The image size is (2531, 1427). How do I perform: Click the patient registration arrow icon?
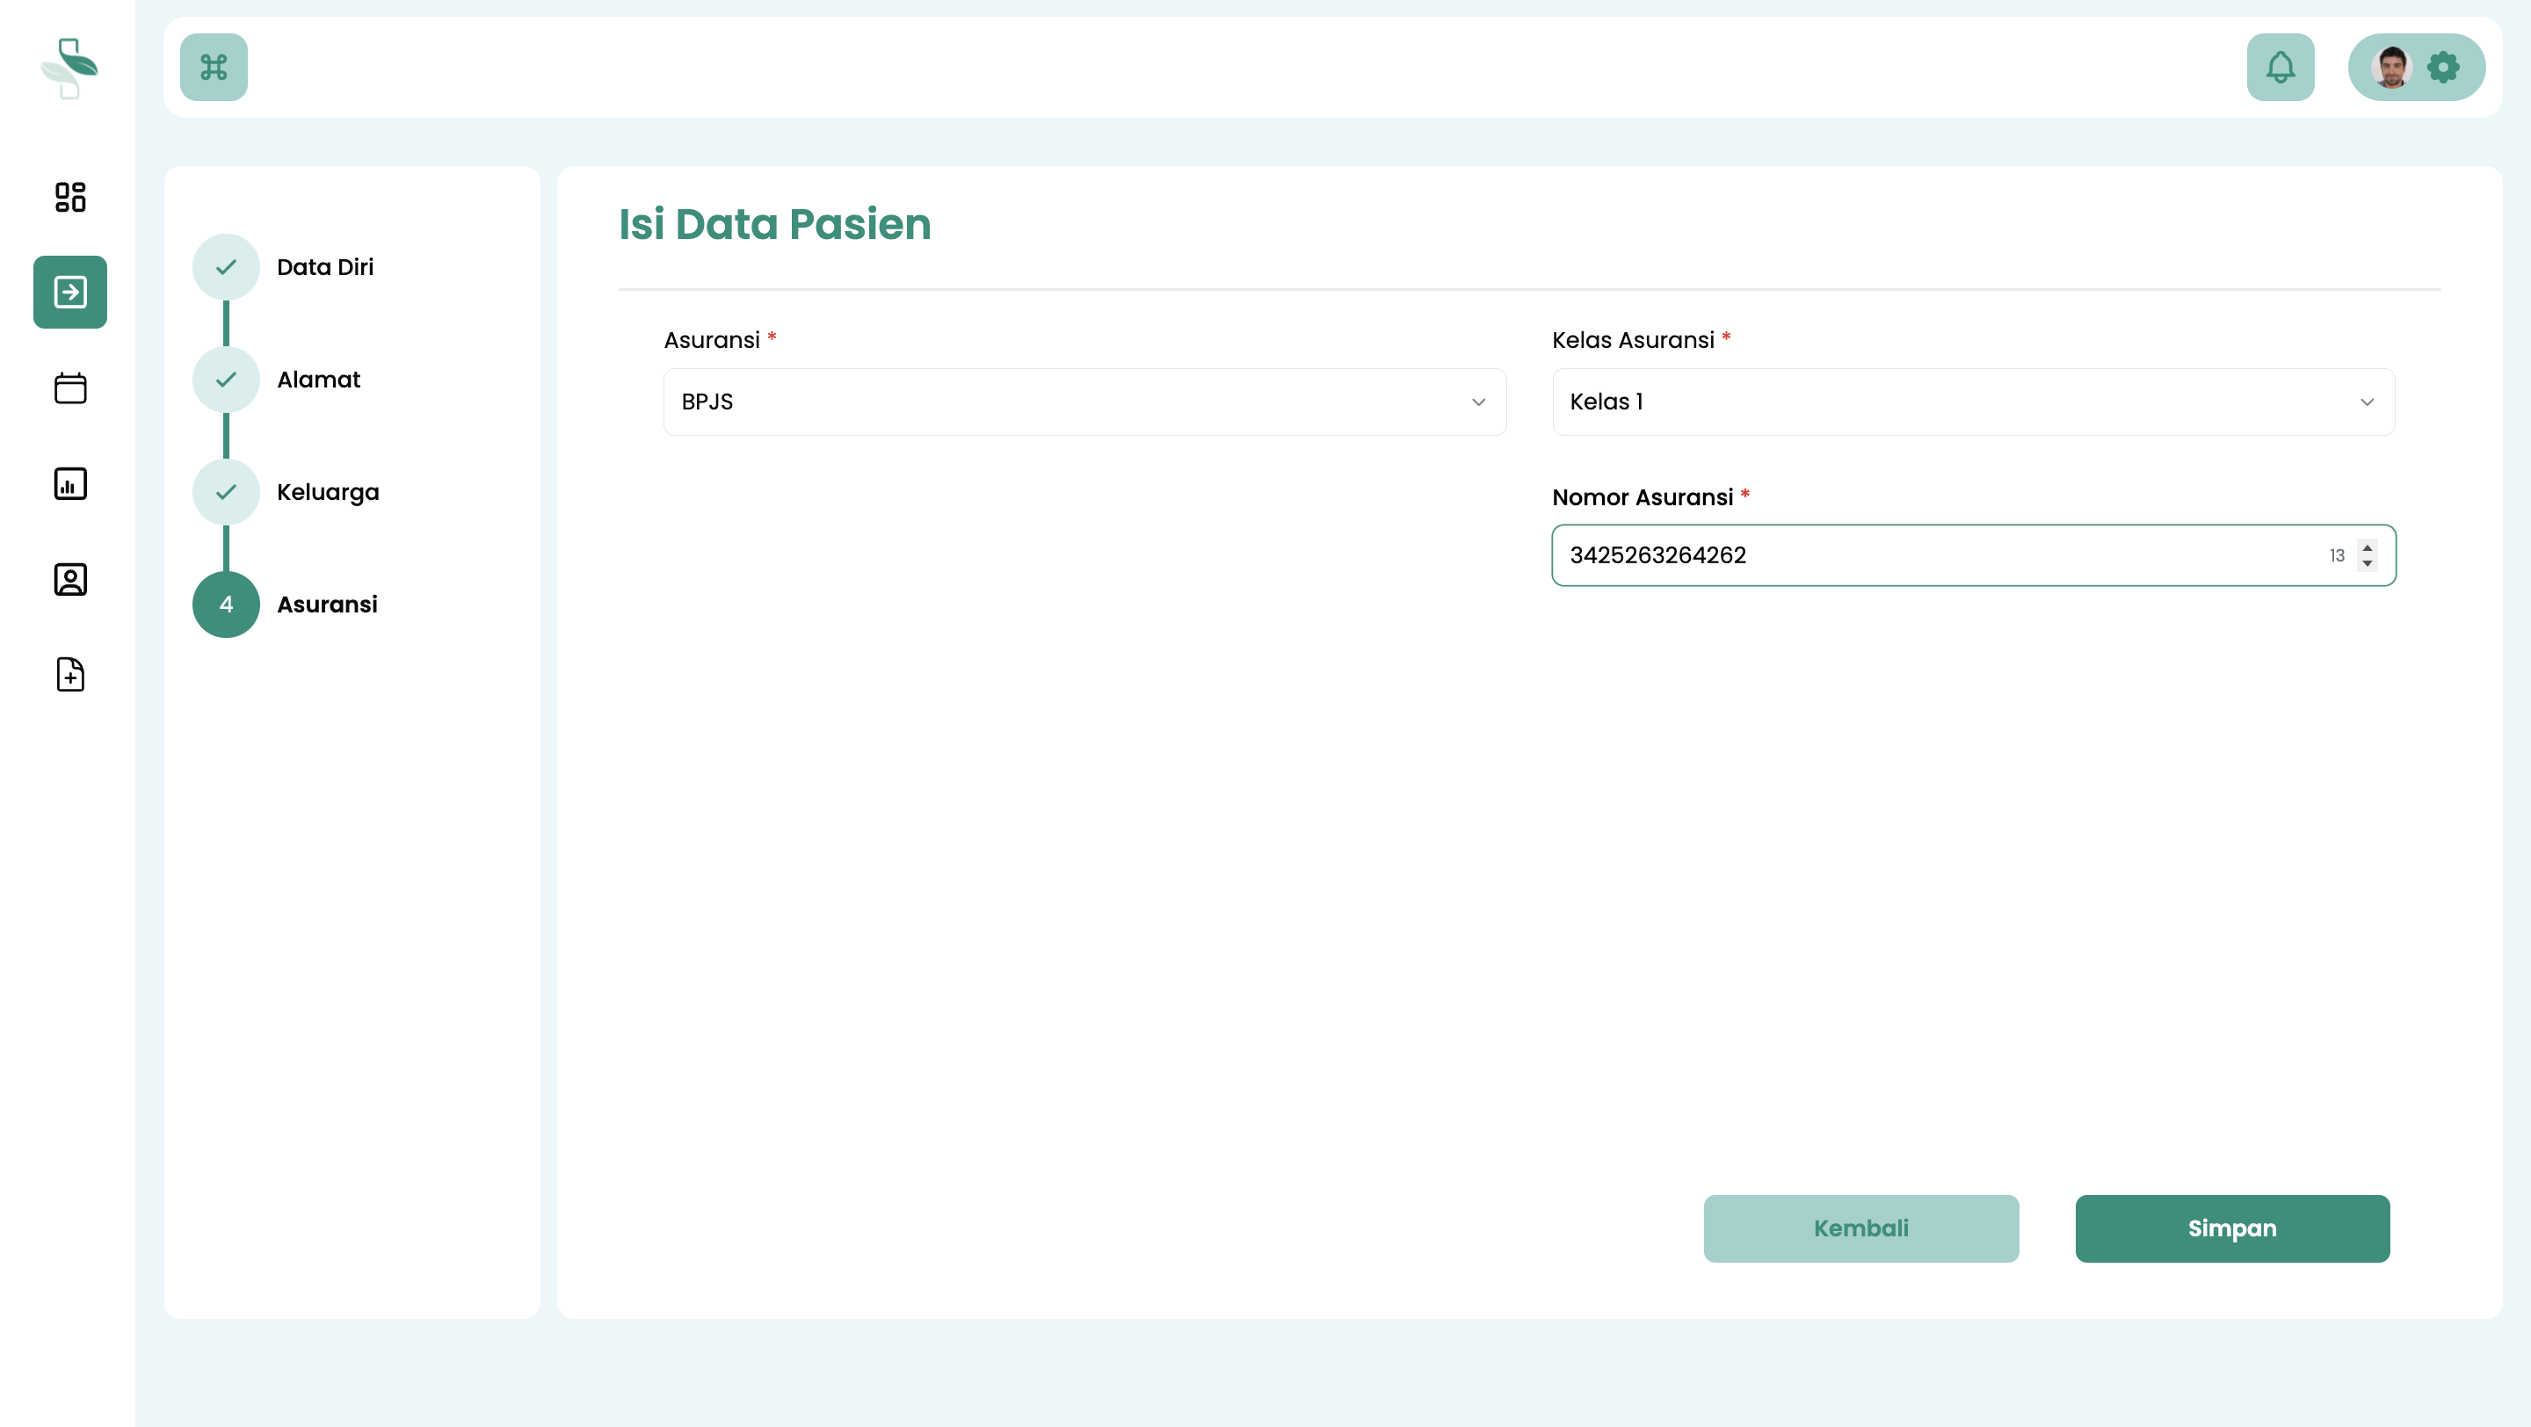pyautogui.click(x=69, y=292)
